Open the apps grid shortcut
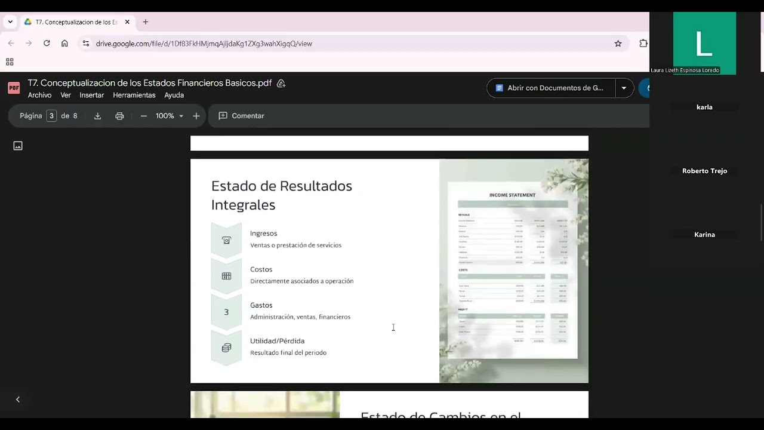Screen dimensions: 764x430 (x=10, y=62)
